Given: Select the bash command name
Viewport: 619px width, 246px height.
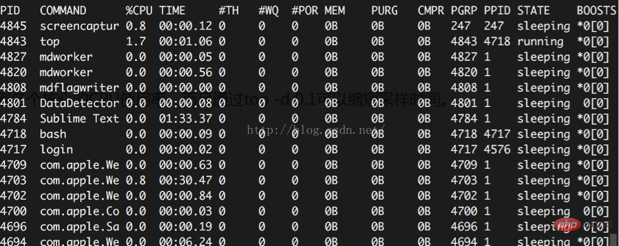Looking at the screenshot, I should [53, 134].
